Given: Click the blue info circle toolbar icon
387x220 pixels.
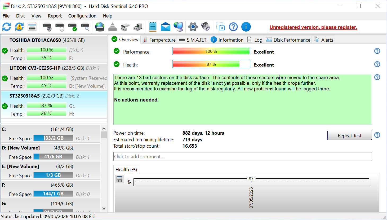Looking at the screenshot, I should (x=246, y=27).
